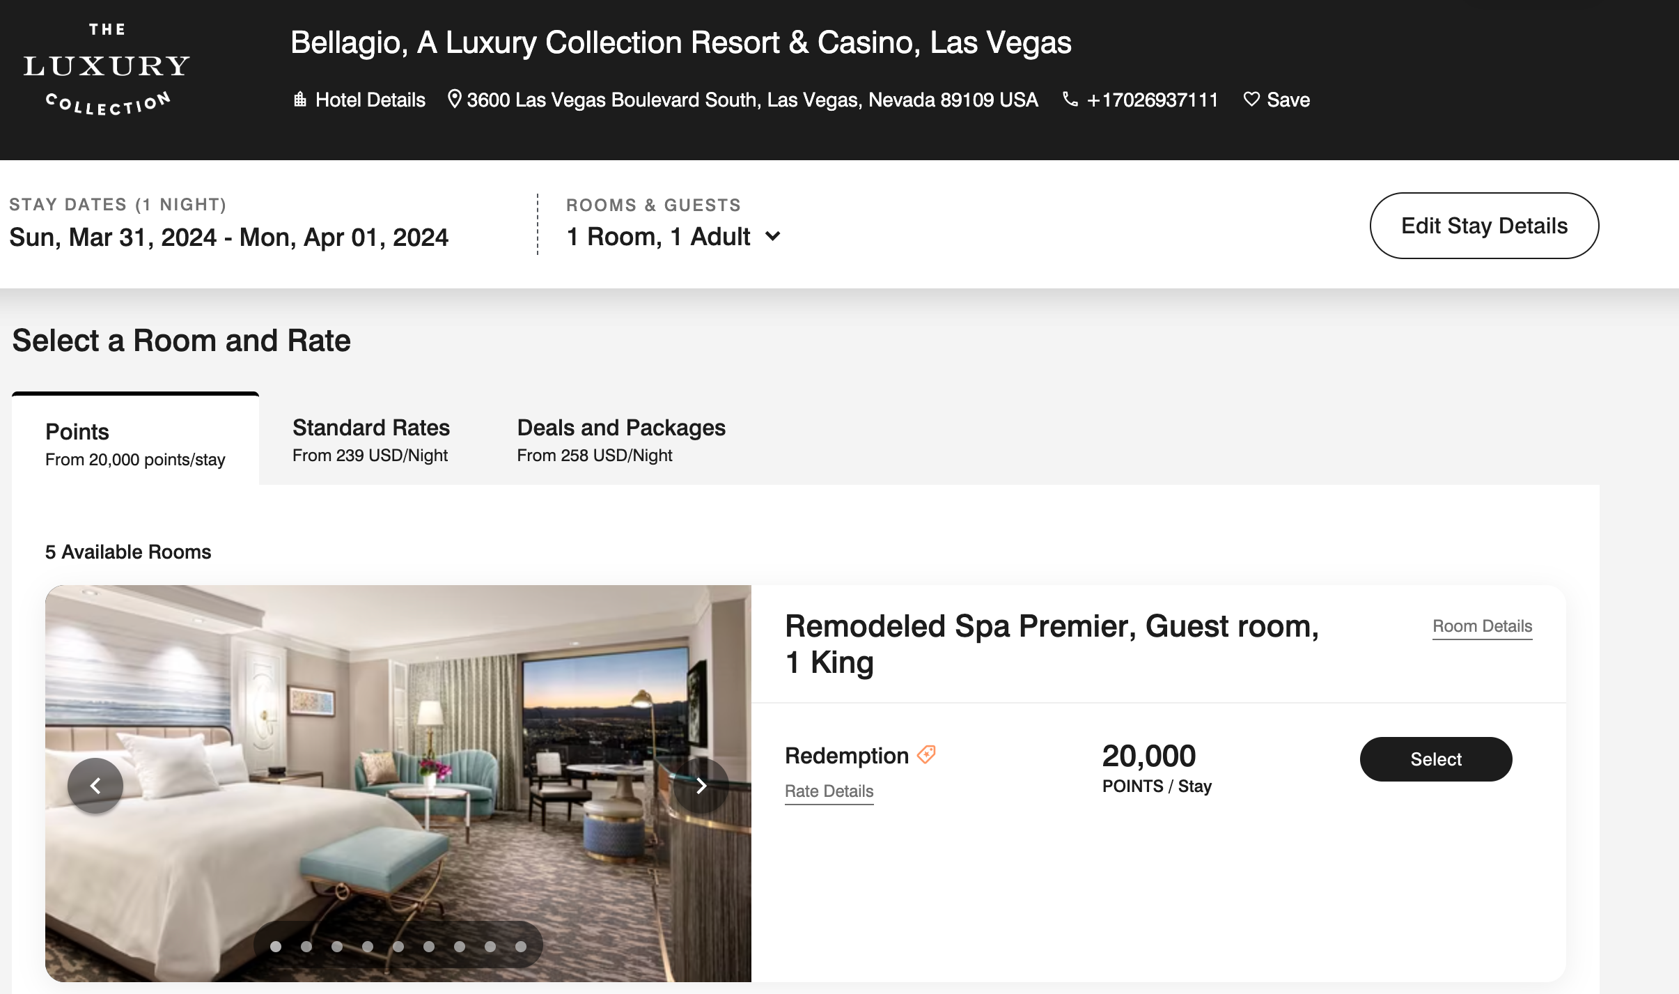Click the Edit Stay Details button
The height and width of the screenshot is (994, 1679).
pyautogui.click(x=1484, y=226)
